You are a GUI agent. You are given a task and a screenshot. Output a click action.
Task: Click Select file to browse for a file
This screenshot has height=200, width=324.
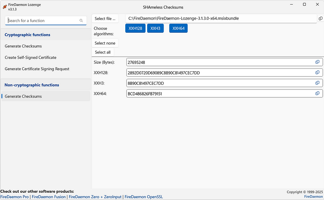(105, 18)
